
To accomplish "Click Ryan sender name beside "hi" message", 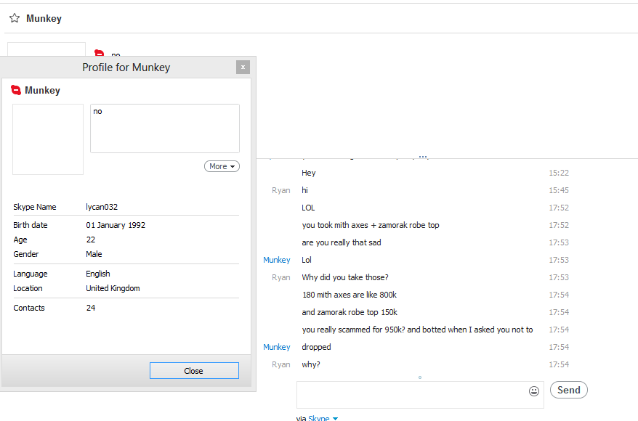I will pos(280,190).
